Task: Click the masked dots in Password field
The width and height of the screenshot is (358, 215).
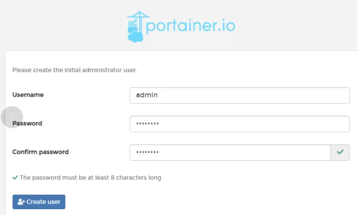Action: 147,124
